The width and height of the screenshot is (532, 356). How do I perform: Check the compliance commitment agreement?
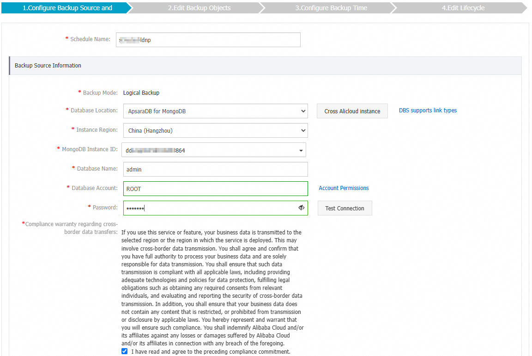coord(124,351)
